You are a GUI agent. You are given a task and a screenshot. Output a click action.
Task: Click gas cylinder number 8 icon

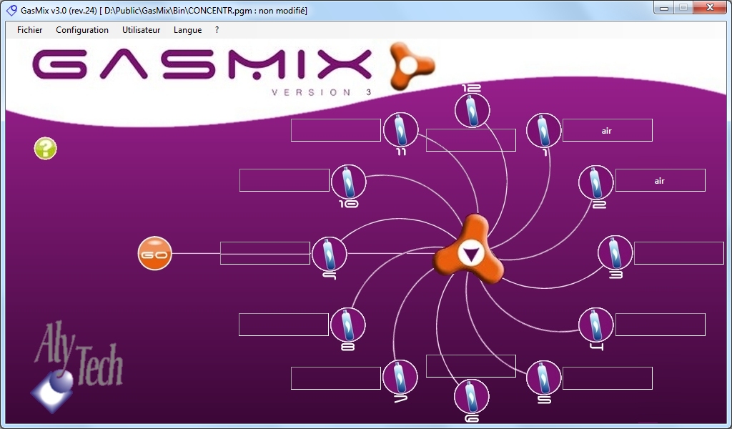(348, 325)
